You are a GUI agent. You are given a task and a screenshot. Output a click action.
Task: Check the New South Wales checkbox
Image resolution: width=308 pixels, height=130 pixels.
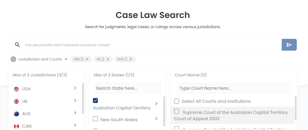pos(95,119)
